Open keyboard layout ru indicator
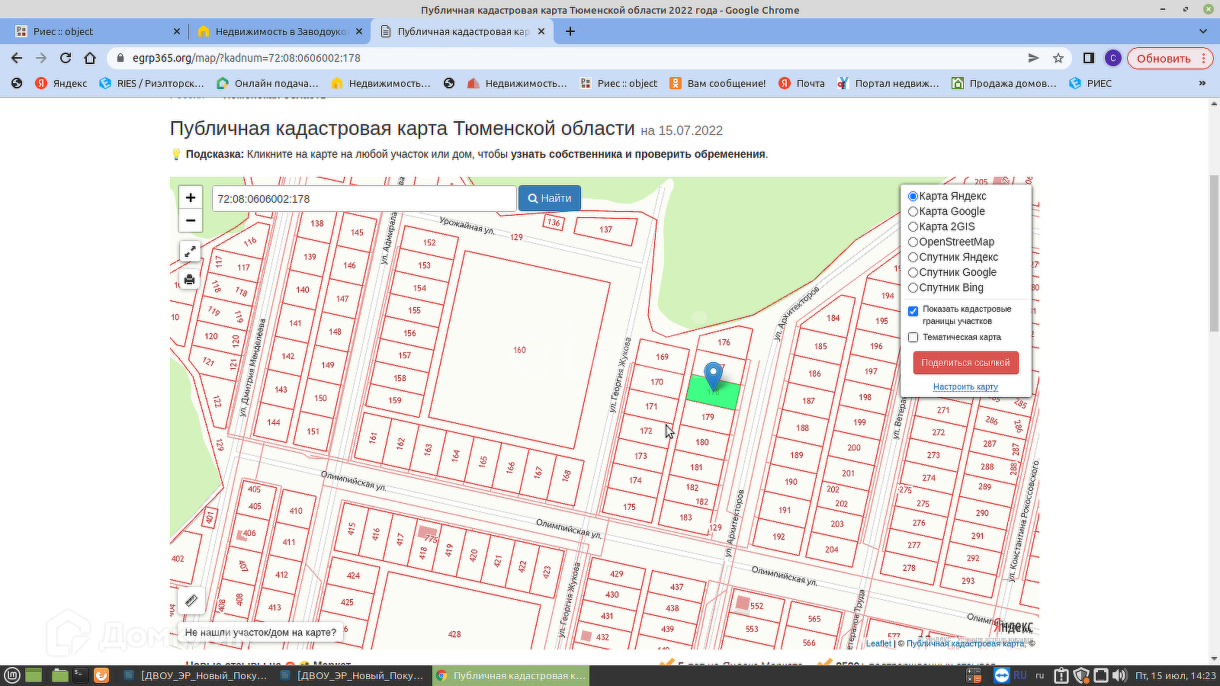 1039,675
